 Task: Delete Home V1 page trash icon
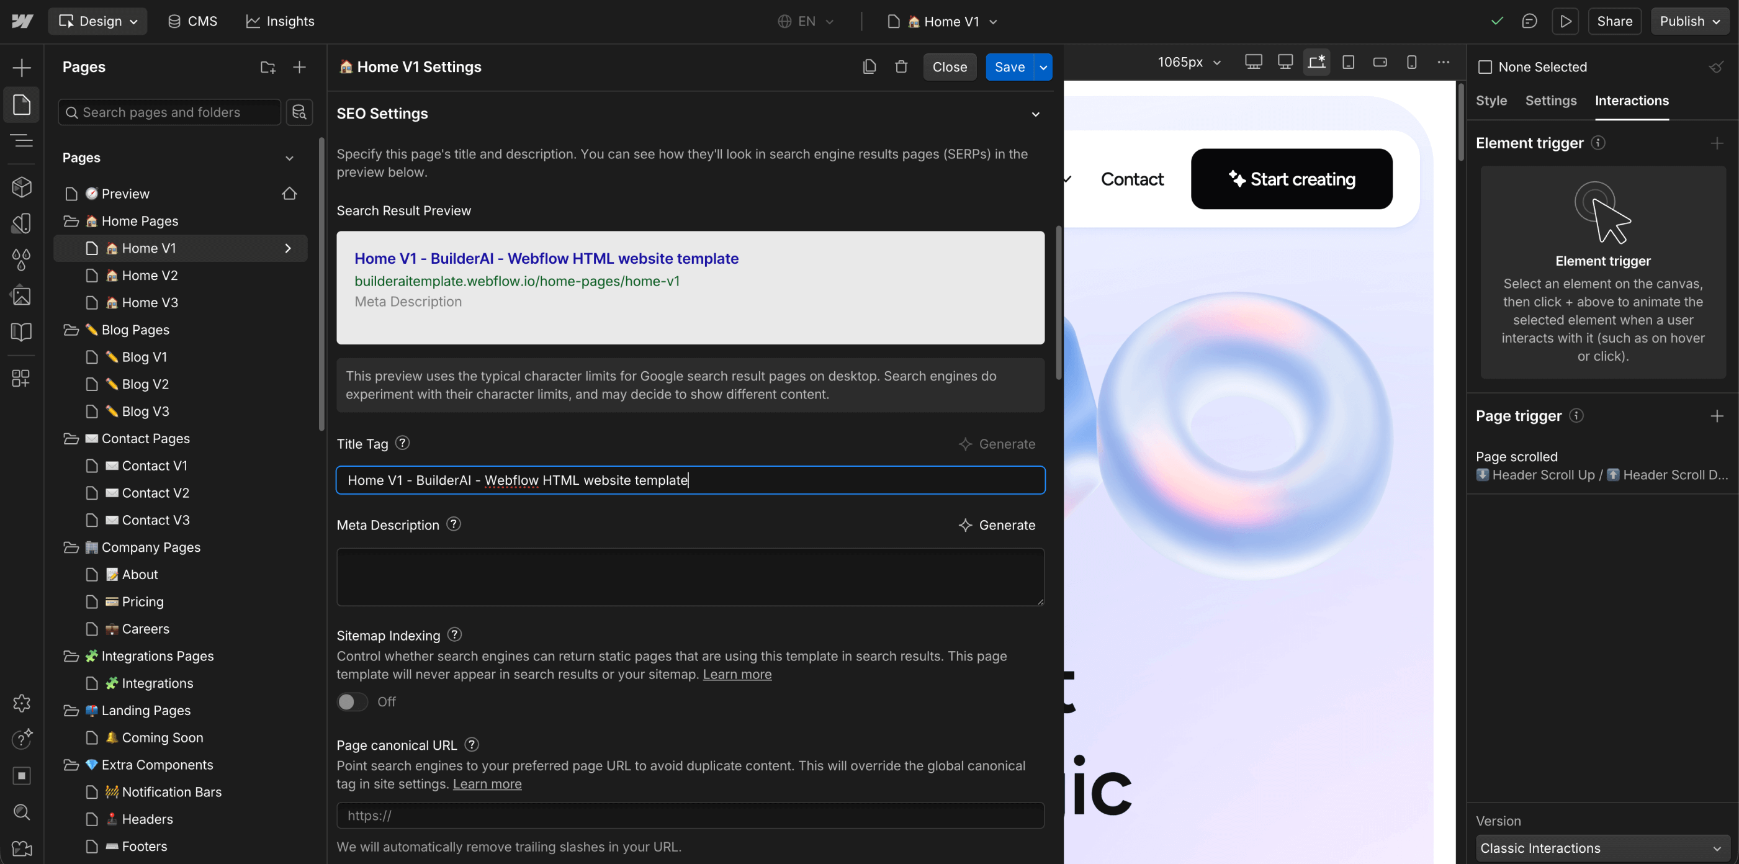[901, 67]
